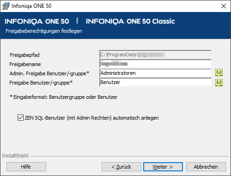Edit the Benutzer user group field
Screen dimensions: 231x176
click(x=155, y=82)
